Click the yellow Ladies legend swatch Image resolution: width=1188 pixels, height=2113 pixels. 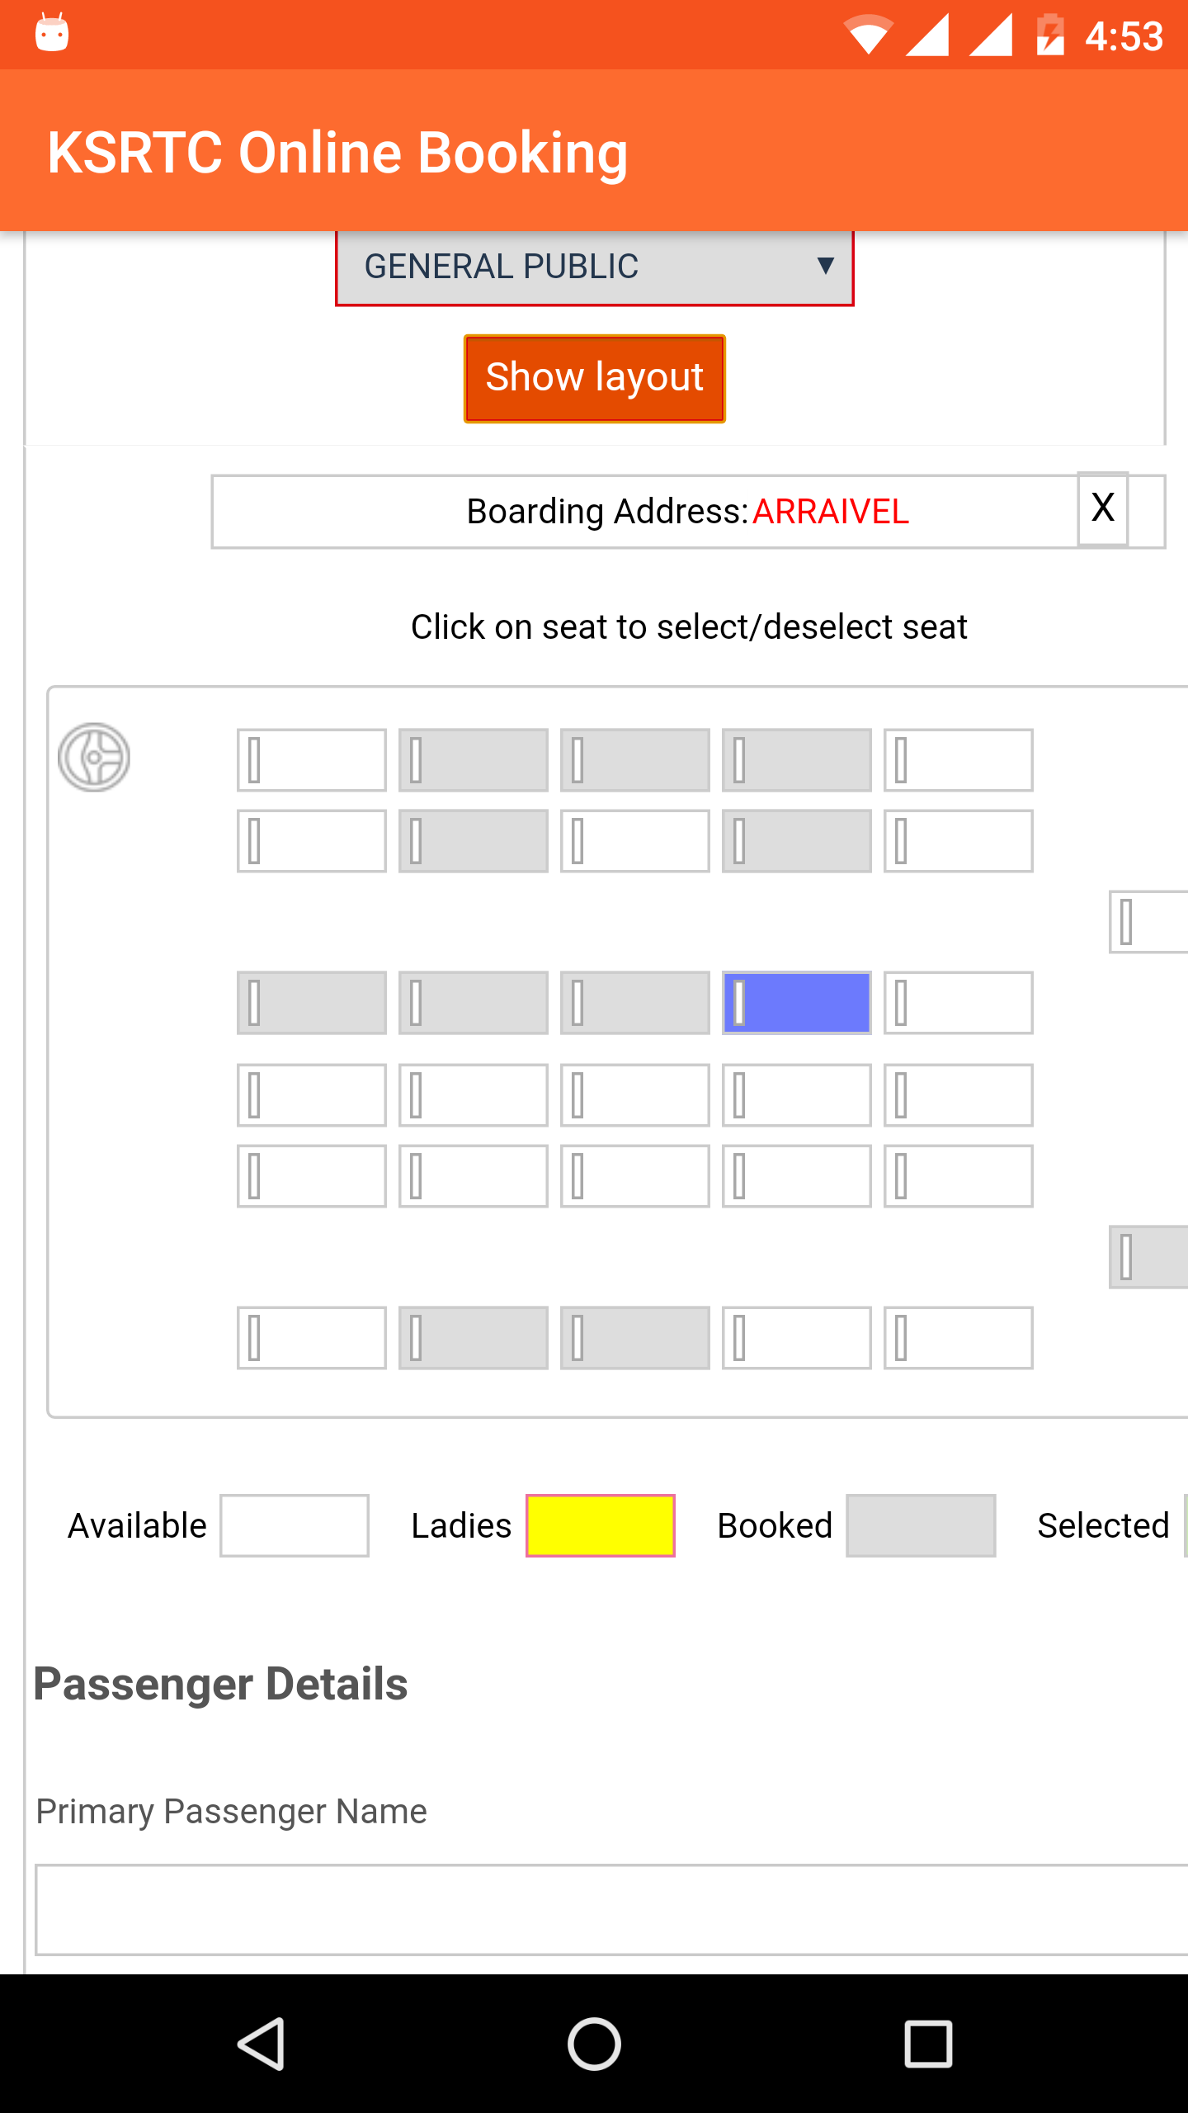tap(601, 1525)
